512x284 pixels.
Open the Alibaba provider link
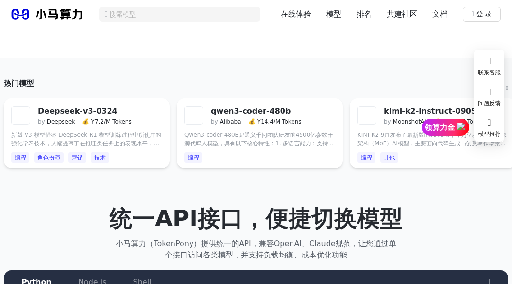230,122
